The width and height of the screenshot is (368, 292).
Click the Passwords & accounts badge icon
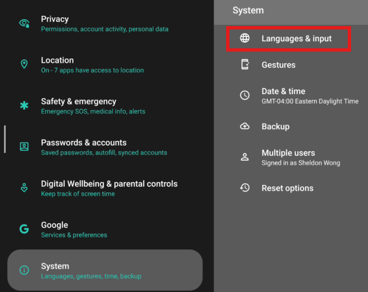(24, 147)
